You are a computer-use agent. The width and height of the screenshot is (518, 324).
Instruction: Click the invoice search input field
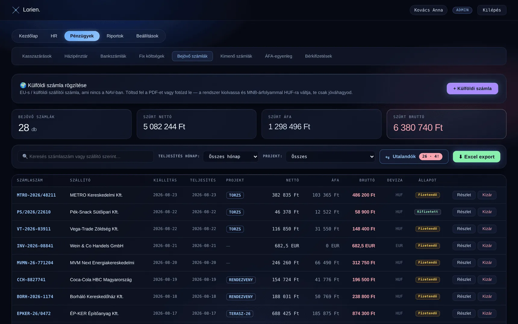(86, 156)
